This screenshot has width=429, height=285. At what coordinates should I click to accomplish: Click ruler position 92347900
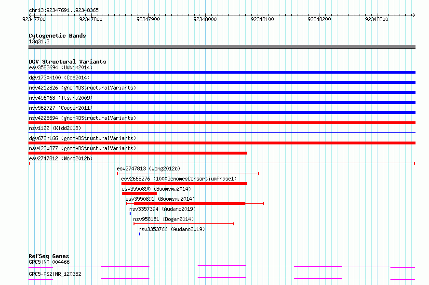click(148, 19)
